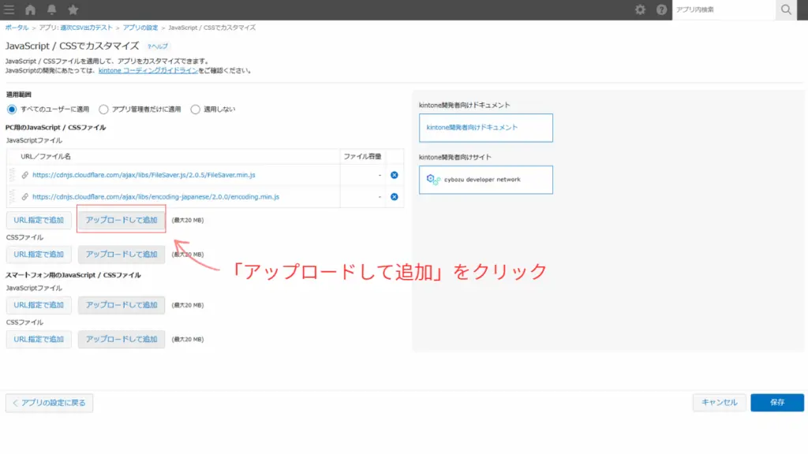808x454 pixels.
Task: Return via アプリの設定に戻る button
Action: click(47, 402)
